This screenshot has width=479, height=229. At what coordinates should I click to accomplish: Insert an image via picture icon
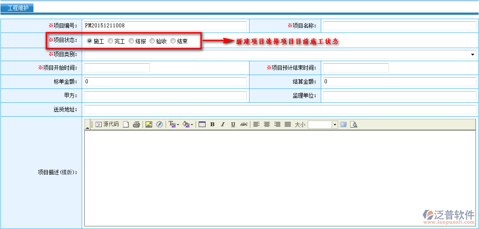point(149,124)
